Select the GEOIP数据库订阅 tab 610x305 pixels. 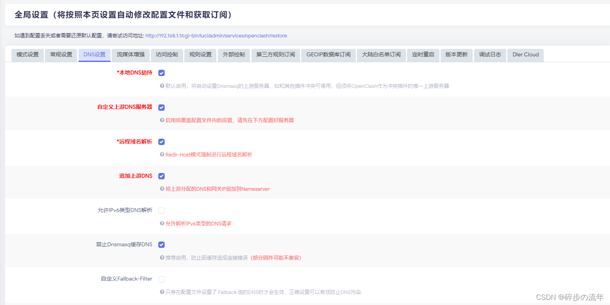tap(328, 55)
